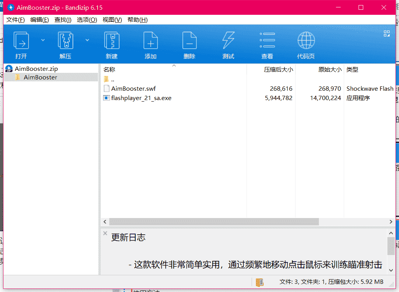Open the 视图(V) menu
Image resolution: width=399 pixels, height=292 pixels.
pyautogui.click(x=112, y=20)
